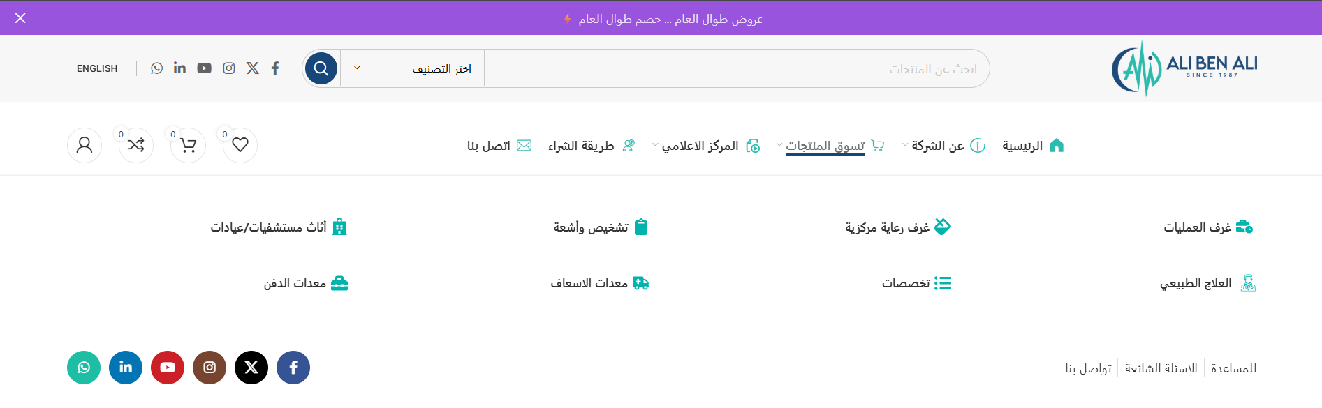Focus the ابحث عن المنتجات search field
Screen dimensions: 1322x408
tap(733, 69)
